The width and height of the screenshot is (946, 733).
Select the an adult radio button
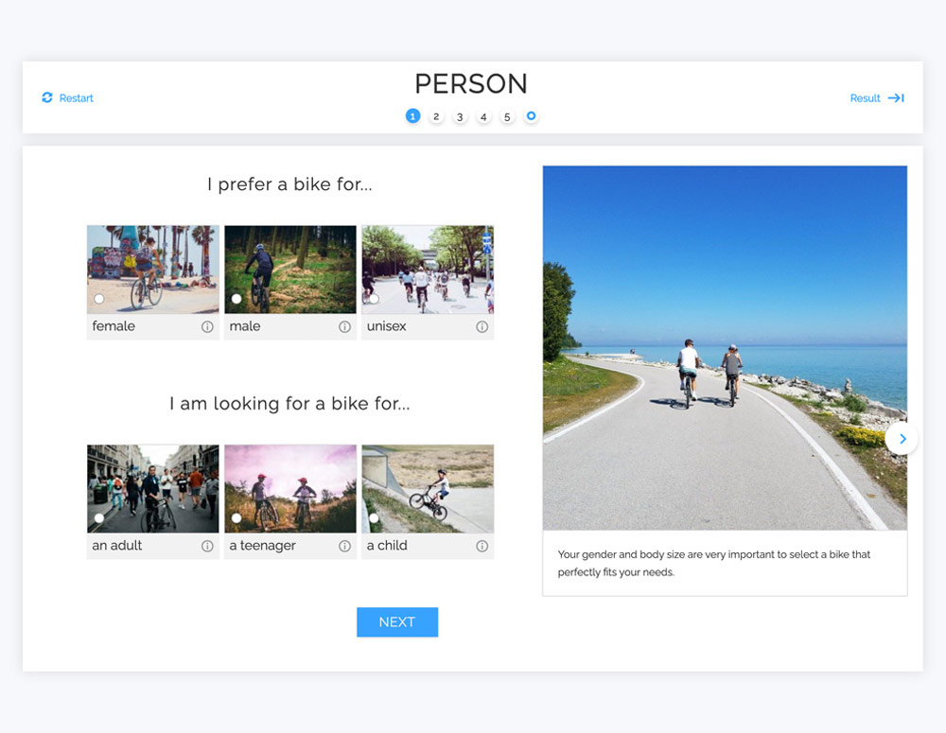click(99, 517)
